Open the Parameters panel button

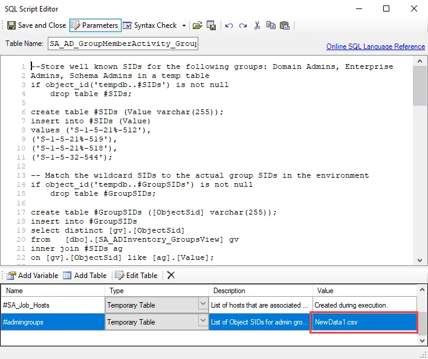96,25
